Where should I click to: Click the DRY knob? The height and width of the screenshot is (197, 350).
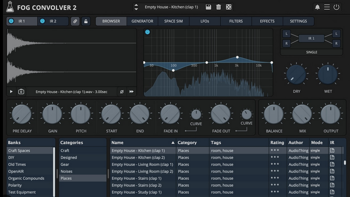pyautogui.click(x=296, y=75)
